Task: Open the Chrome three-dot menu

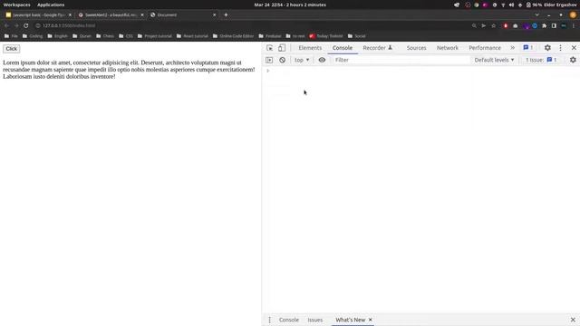Action: (574, 26)
